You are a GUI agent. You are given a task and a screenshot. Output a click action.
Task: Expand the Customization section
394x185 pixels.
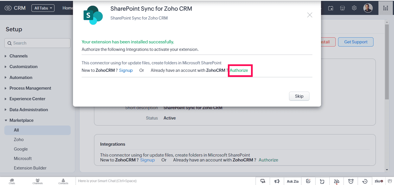[x=23, y=67]
